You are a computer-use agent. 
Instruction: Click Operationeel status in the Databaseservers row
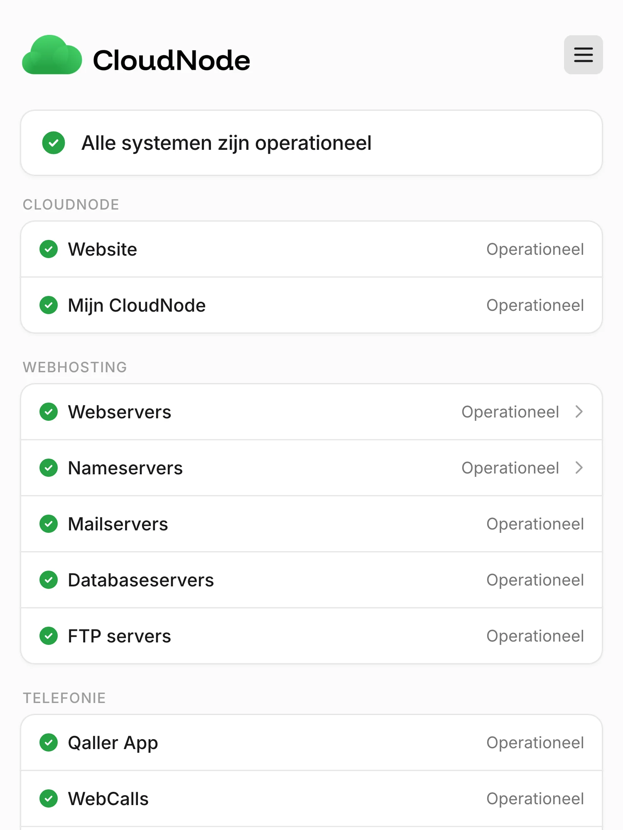coord(535,581)
